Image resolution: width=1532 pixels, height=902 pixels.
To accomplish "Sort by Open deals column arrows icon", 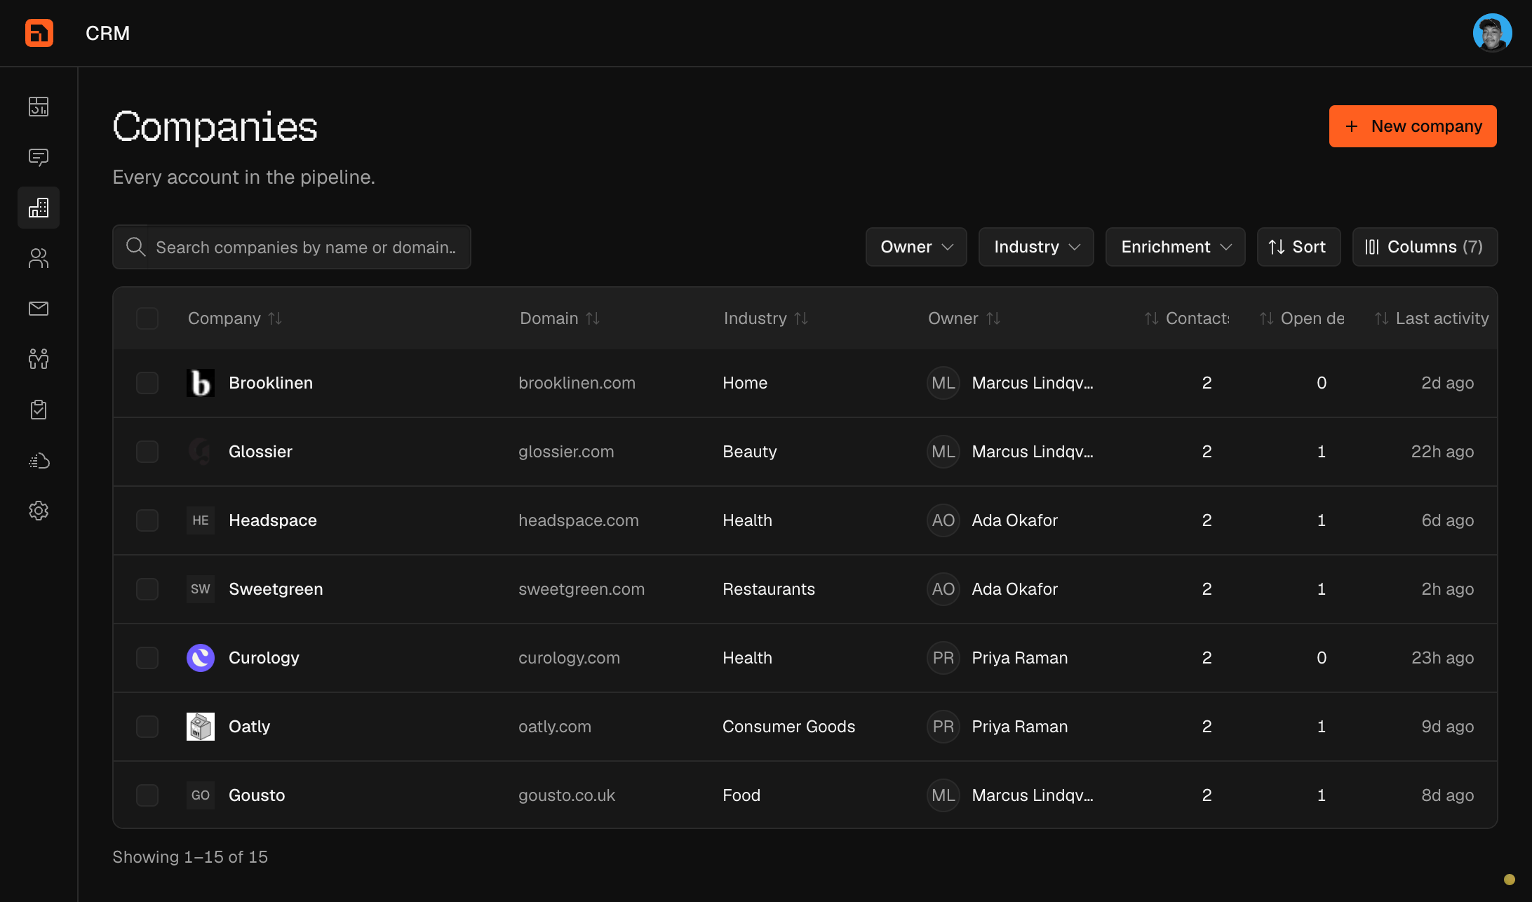I will point(1267,318).
